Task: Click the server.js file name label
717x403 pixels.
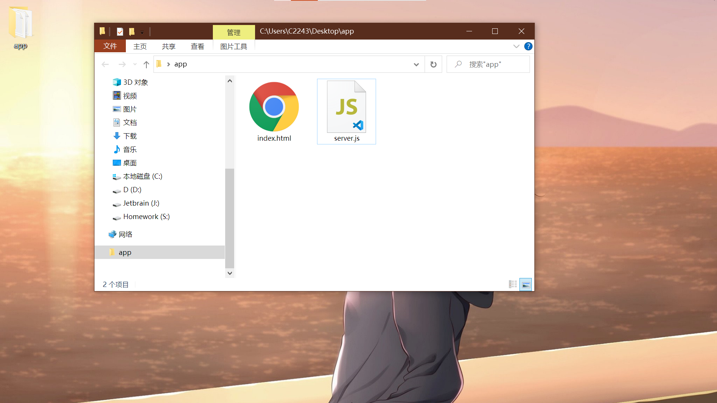Action: [x=347, y=138]
